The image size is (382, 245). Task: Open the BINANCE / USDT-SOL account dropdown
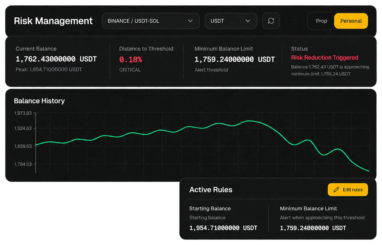[x=151, y=21]
